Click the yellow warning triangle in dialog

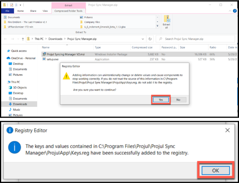tap(66, 76)
